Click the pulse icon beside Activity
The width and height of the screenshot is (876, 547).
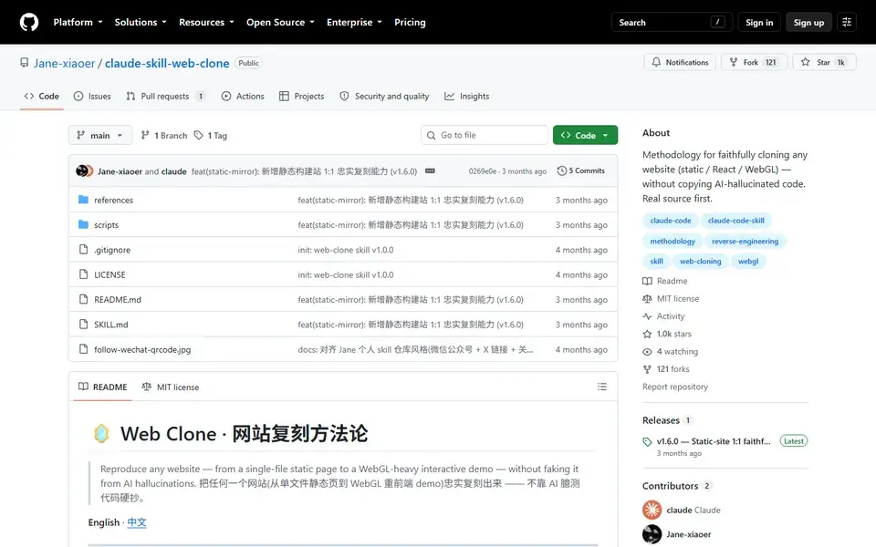[x=647, y=316]
